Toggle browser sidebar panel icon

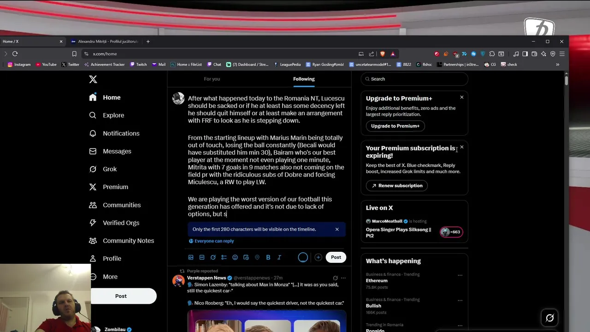point(525,54)
